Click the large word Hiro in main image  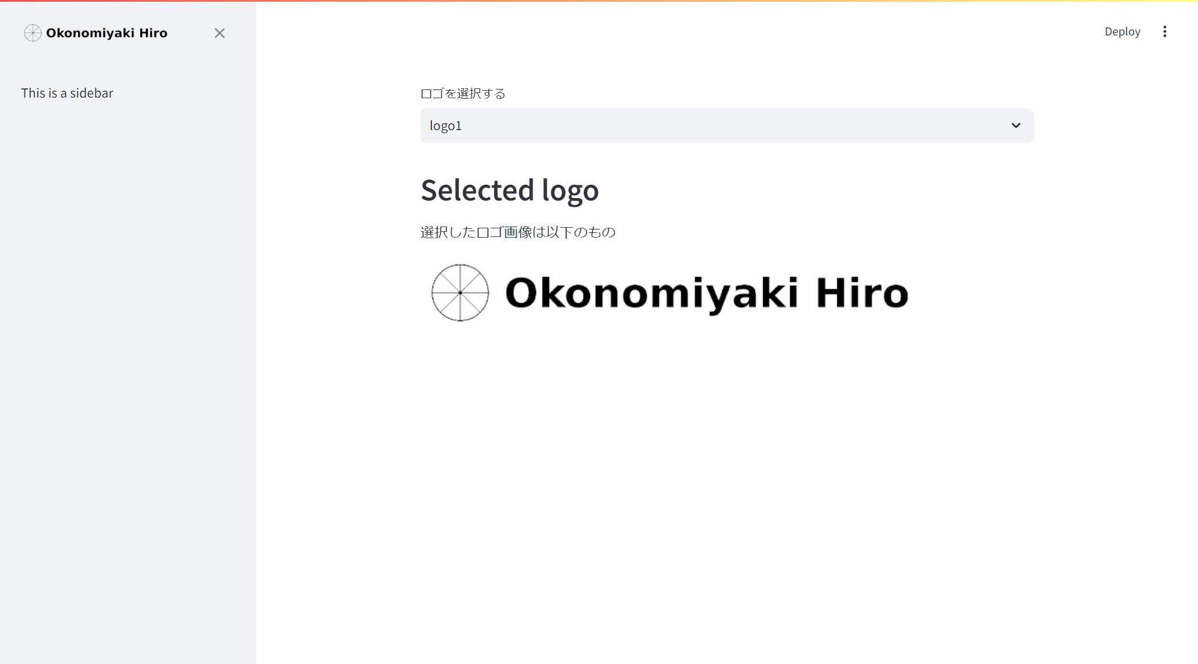point(861,293)
